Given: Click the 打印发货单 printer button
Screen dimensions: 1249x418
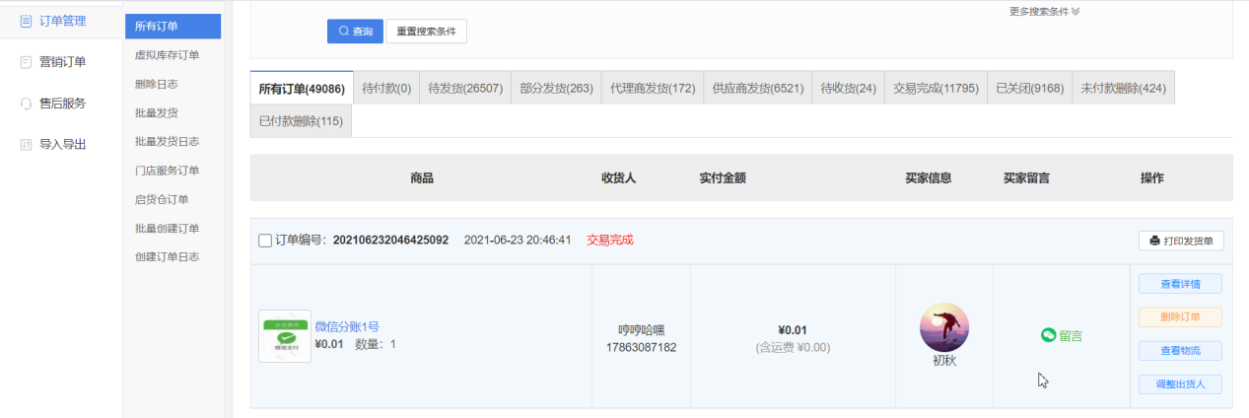Looking at the screenshot, I should 1181,241.
